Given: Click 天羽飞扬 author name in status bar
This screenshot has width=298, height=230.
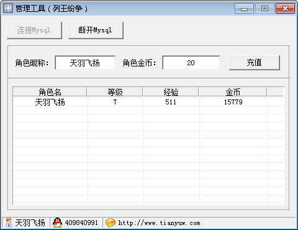Looking at the screenshot, I should [x=30, y=223].
